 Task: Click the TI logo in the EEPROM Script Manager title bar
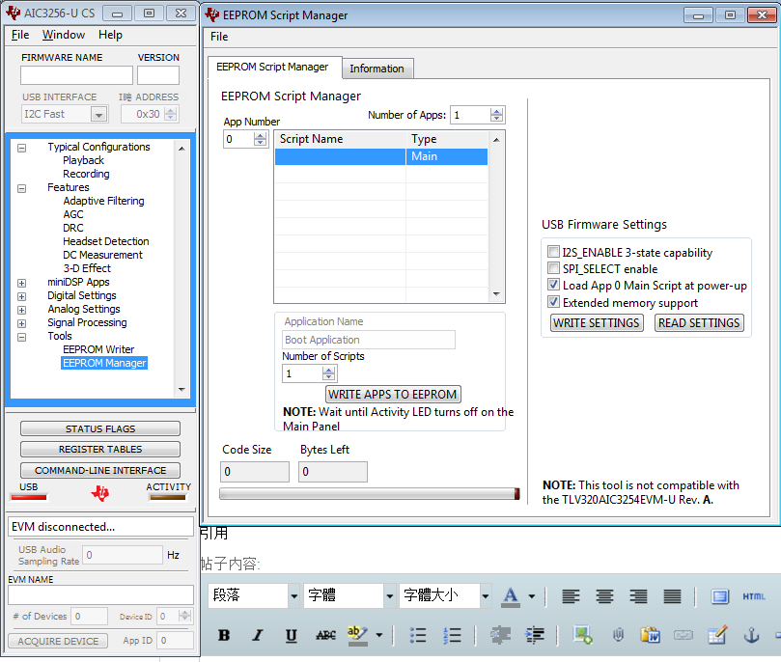(x=212, y=14)
